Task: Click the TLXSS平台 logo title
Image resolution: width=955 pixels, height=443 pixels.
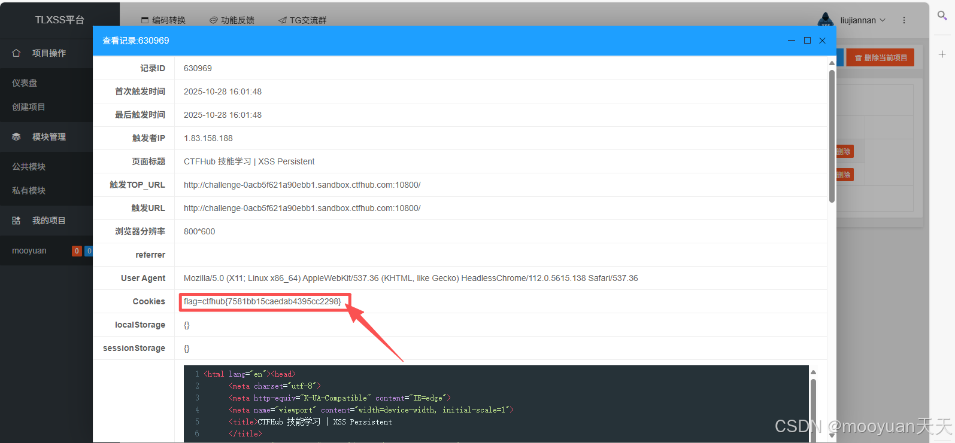Action: point(59,20)
